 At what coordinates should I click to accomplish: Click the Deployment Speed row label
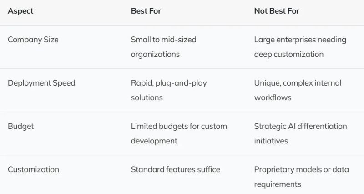41,83
